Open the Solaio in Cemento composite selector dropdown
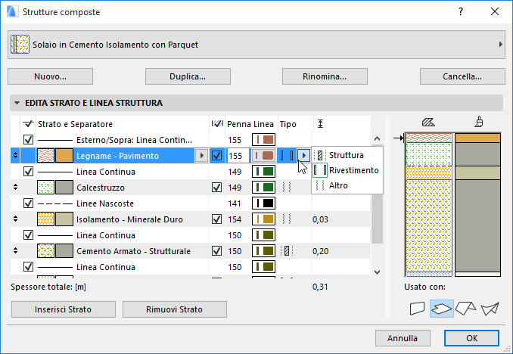The image size is (513, 354). point(256,45)
